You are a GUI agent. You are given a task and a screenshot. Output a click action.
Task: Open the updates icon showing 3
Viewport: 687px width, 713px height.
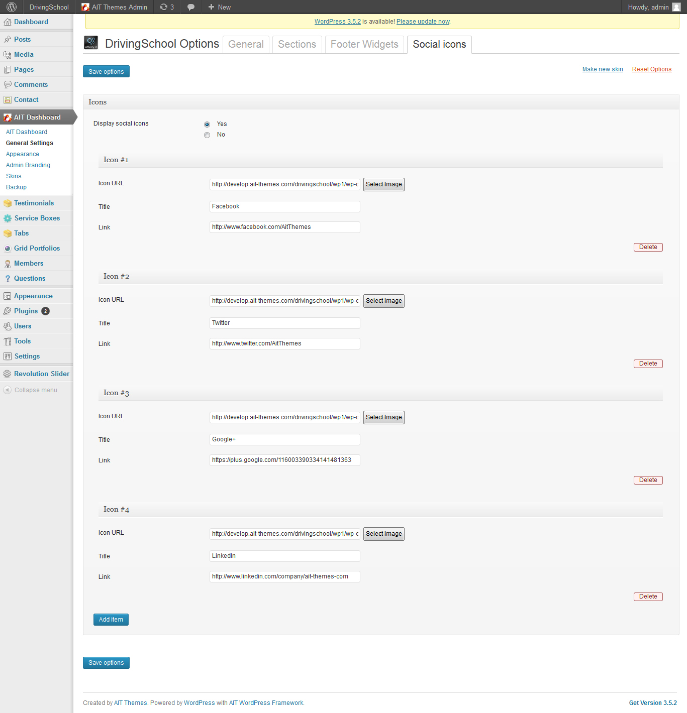tap(167, 7)
